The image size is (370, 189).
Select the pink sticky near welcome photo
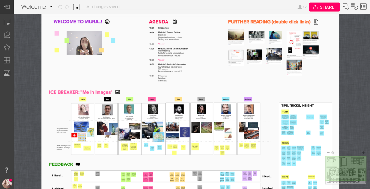56,33
